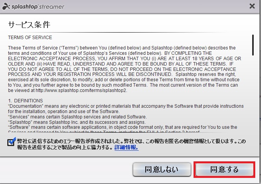Uncheck the error report sending checkbox
261x184 pixels.
coord(11,142)
